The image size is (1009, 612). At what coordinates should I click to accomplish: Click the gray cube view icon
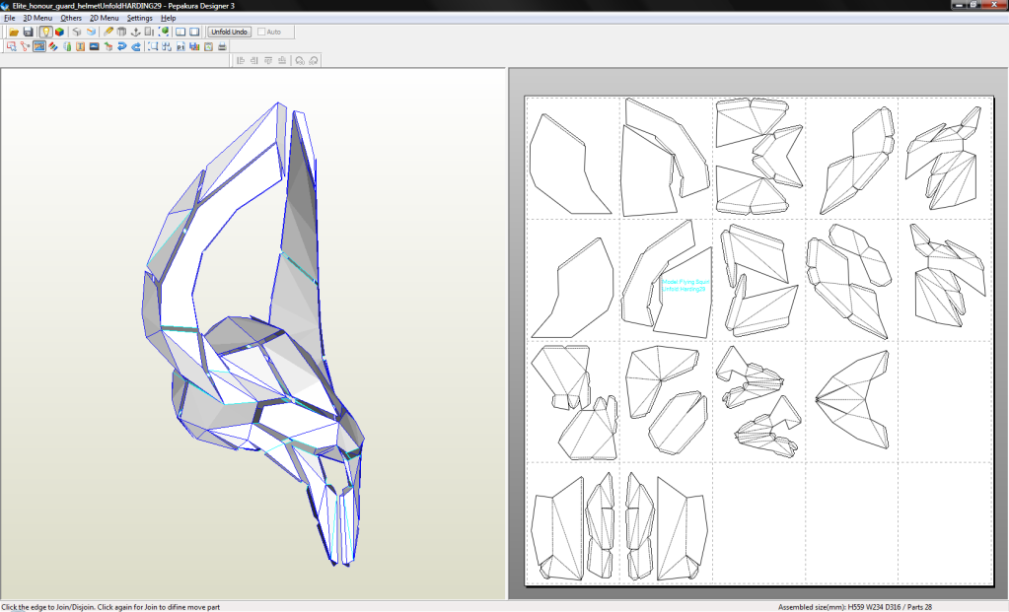(77, 32)
